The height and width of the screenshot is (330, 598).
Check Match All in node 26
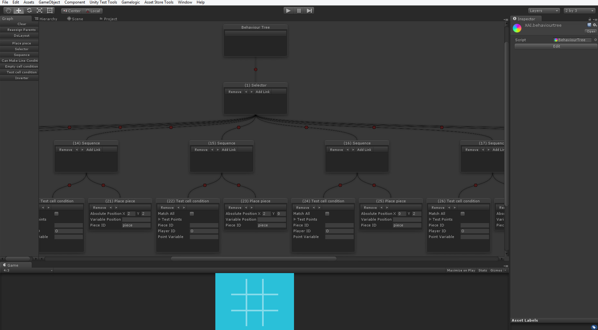click(463, 214)
